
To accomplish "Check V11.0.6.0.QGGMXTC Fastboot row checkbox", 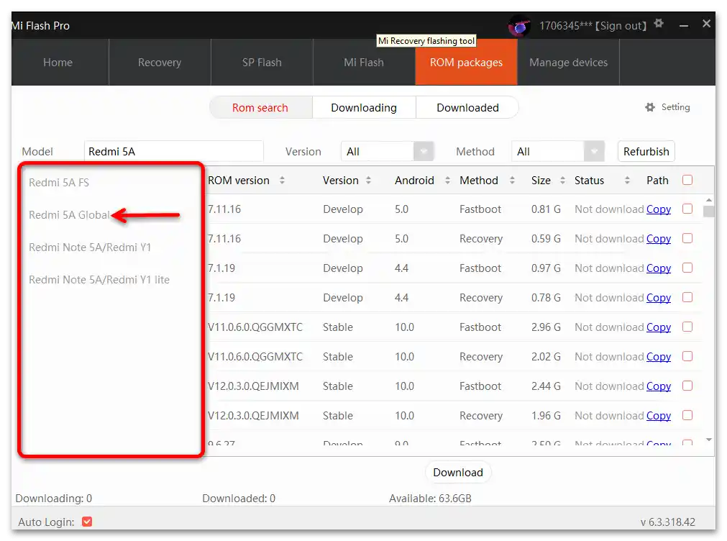I will 687,327.
